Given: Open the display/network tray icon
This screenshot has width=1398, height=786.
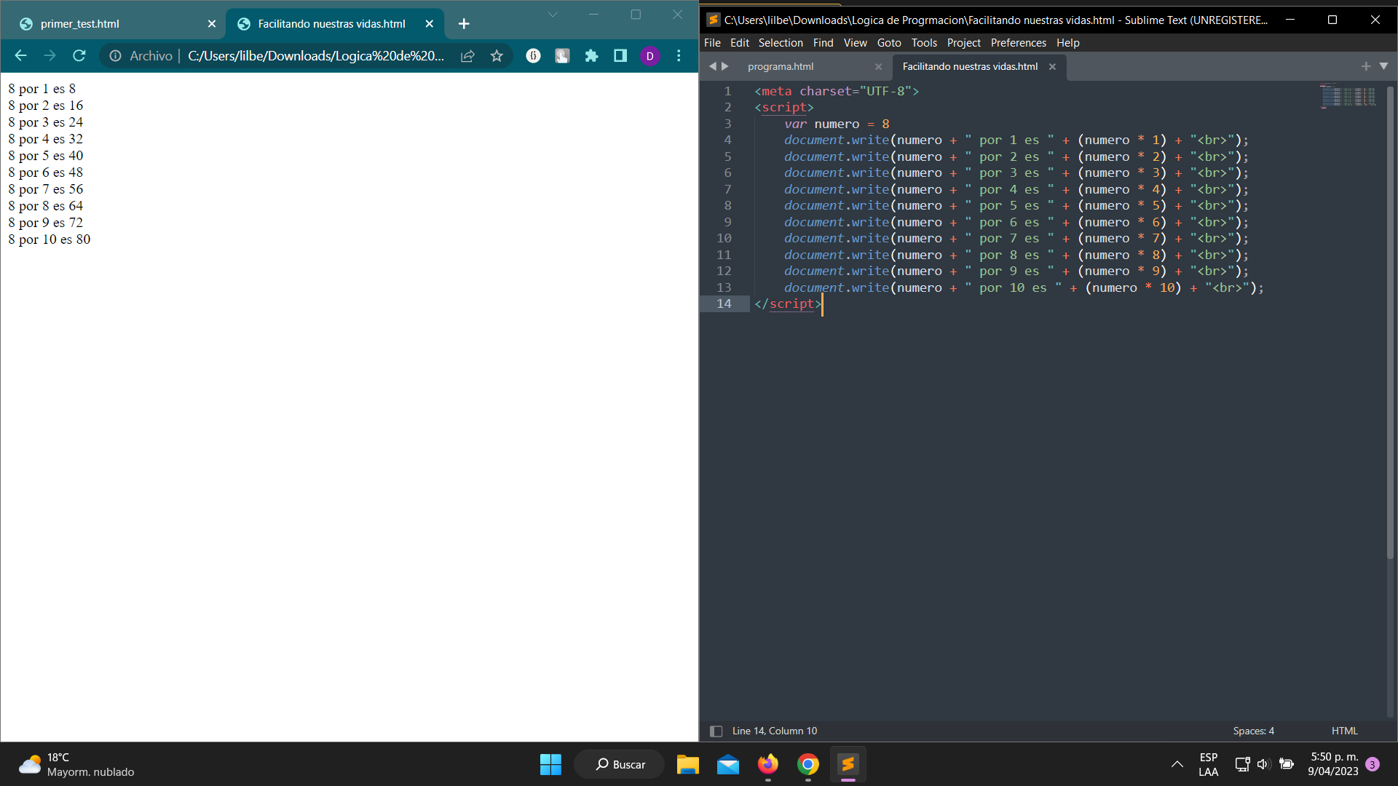Looking at the screenshot, I should tap(1242, 764).
